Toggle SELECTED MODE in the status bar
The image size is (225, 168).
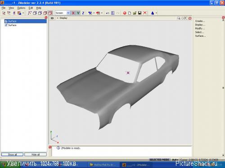[x=159, y=159]
